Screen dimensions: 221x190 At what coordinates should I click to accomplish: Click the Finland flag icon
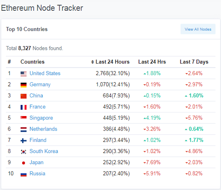point(24,140)
